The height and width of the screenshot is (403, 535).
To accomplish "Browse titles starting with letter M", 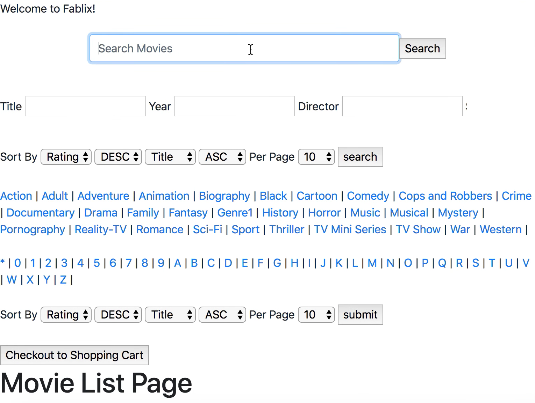I will [372, 263].
